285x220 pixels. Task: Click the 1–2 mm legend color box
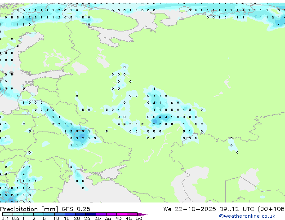28,214
